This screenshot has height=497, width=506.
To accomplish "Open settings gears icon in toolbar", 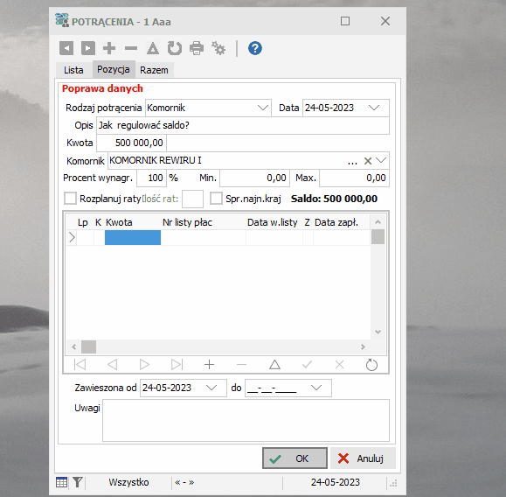I will click(x=218, y=48).
